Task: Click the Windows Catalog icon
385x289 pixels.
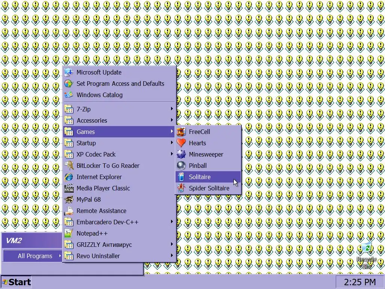Action: click(69, 95)
